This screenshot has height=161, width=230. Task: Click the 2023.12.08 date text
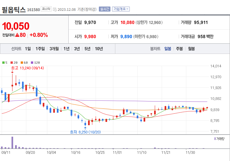[67, 10]
